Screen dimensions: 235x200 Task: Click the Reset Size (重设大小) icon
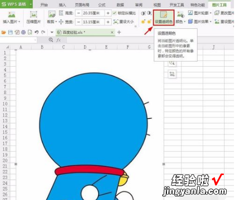point(115,22)
